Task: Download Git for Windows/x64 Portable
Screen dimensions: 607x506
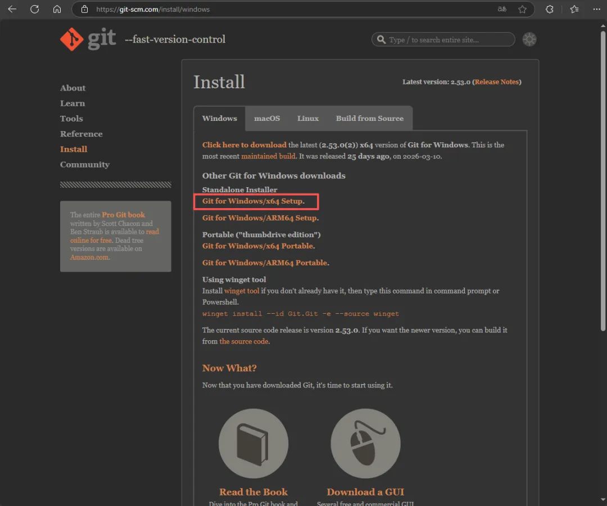Action: click(x=259, y=246)
